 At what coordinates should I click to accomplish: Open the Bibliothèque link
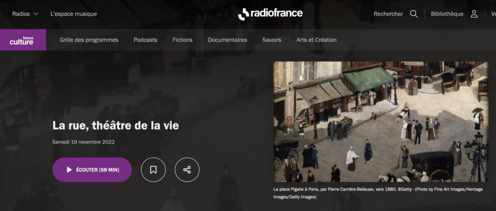(x=447, y=14)
